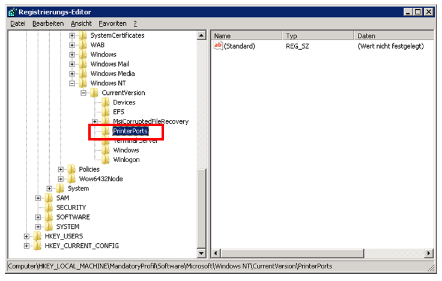Image resolution: width=442 pixels, height=281 pixels.
Task: Open the Favoriten menu
Action: pyautogui.click(x=113, y=23)
